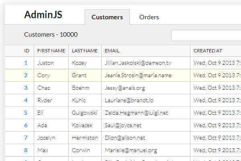
Task: Sort by LAST NAME column header
Action: pos(85,51)
